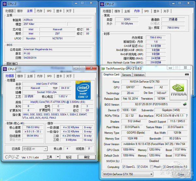The width and height of the screenshot is (196, 181).
Task: Click the DDR3 memory type value
Action: click(127, 19)
